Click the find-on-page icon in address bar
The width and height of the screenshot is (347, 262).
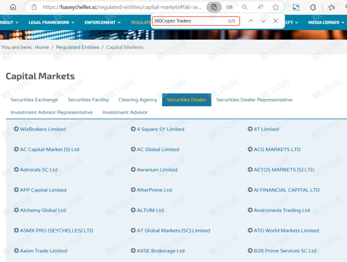(214, 7)
